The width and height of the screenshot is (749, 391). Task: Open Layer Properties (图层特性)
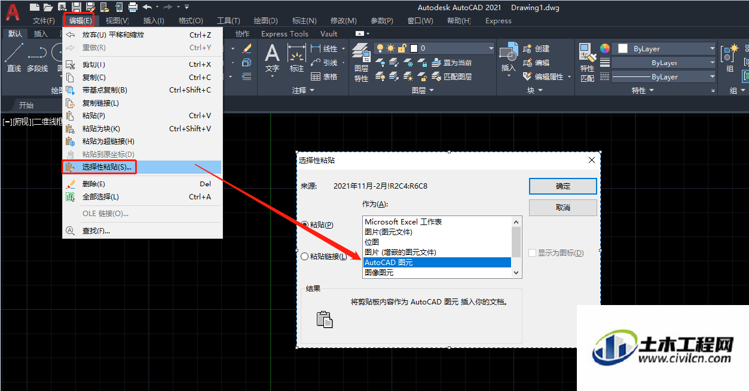(361, 63)
